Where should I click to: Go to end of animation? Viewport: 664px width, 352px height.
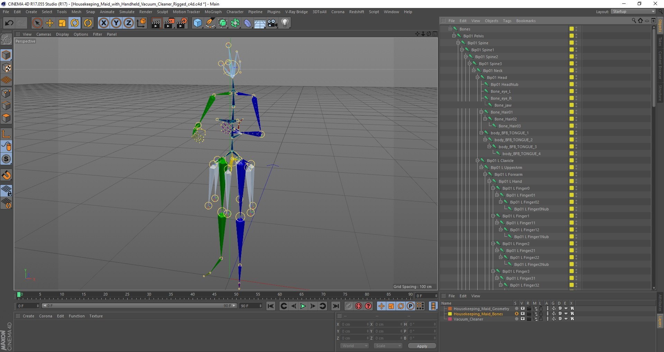335,306
